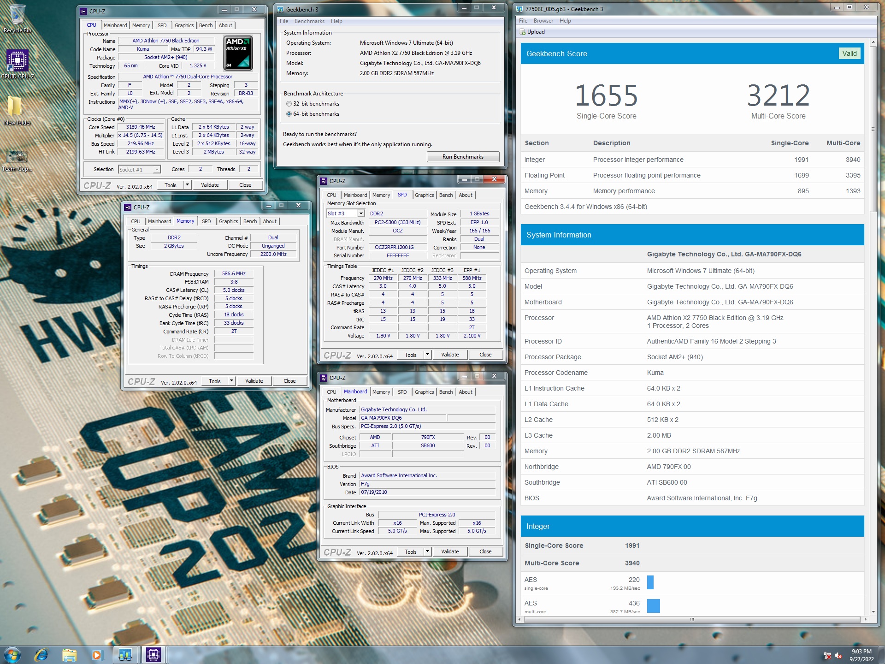
Task: Launch Windows Media Player from the taskbar
Action: click(x=97, y=655)
